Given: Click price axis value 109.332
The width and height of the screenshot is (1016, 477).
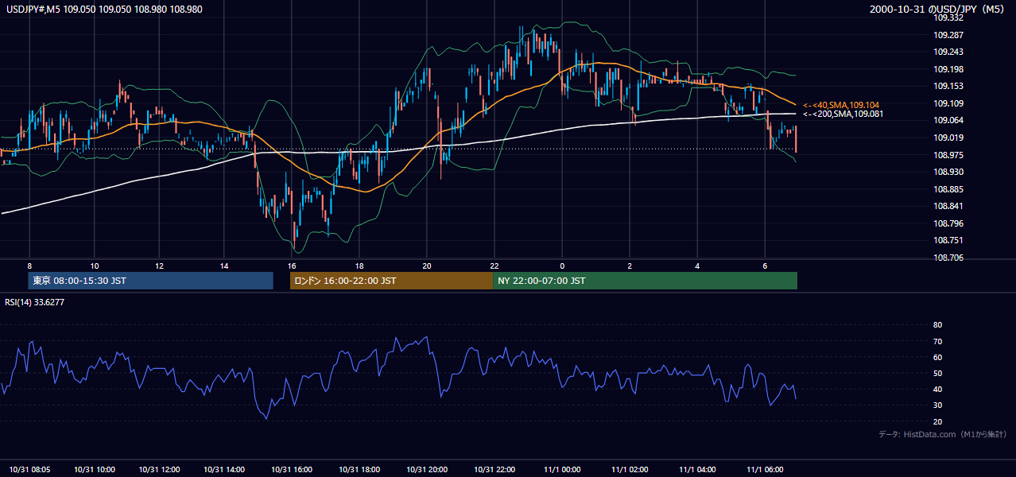Looking at the screenshot, I should click(x=948, y=17).
